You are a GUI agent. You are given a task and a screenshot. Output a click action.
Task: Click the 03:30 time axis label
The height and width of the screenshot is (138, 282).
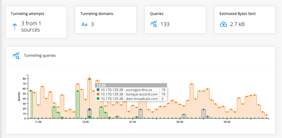(x=227, y=122)
